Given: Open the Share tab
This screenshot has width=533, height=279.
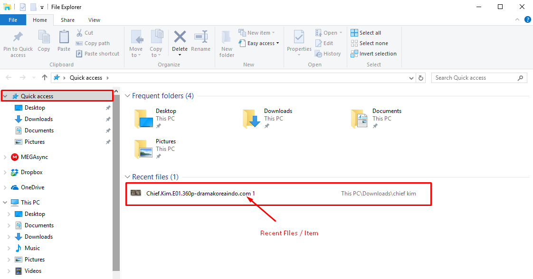Looking at the screenshot, I should [x=67, y=20].
